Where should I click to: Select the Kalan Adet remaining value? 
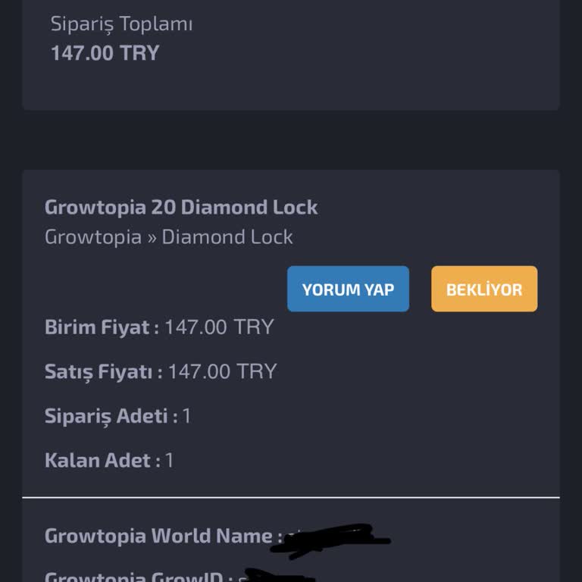pyautogui.click(x=170, y=460)
